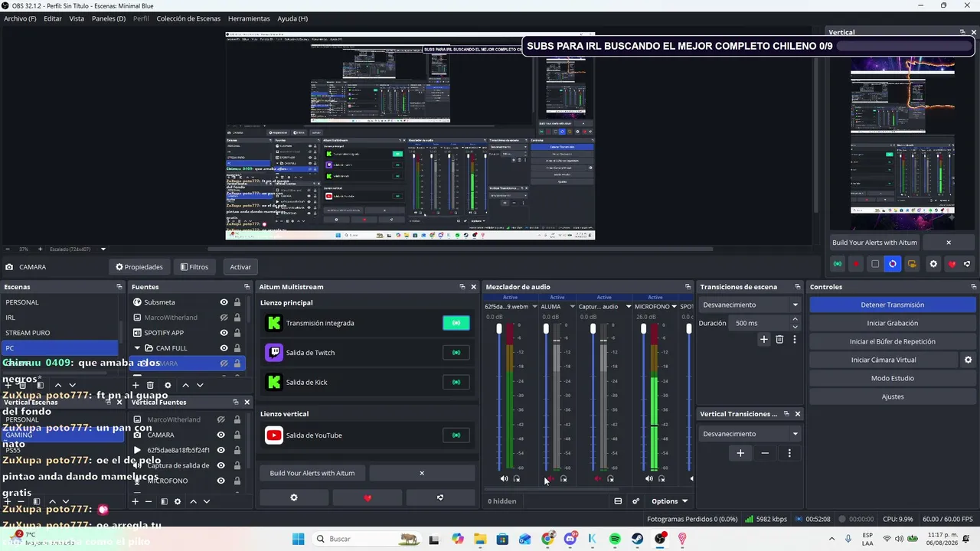Image resolution: width=980 pixels, height=551 pixels.
Task: Hide the CAM FULL group
Action: pyautogui.click(x=224, y=348)
